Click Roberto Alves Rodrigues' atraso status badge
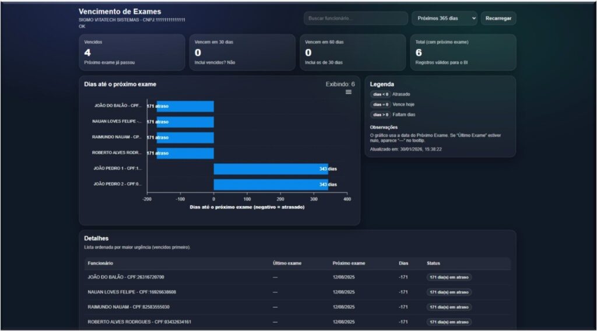The image size is (597, 331). coord(449,322)
